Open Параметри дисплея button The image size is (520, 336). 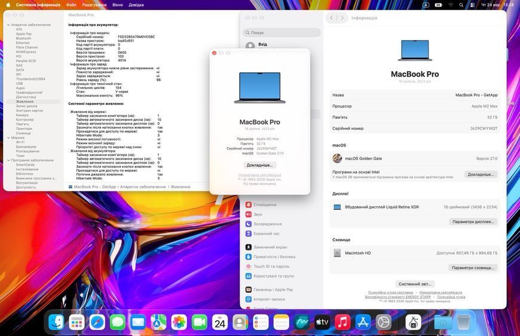point(473,222)
